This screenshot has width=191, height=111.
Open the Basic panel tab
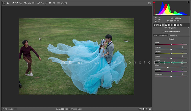click(x=155, y=25)
